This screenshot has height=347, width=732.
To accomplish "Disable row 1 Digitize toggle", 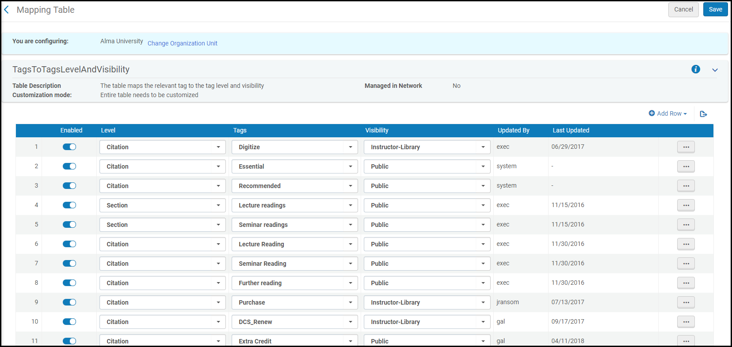I will (69, 147).
